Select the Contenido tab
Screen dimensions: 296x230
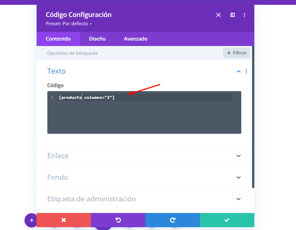(x=58, y=39)
